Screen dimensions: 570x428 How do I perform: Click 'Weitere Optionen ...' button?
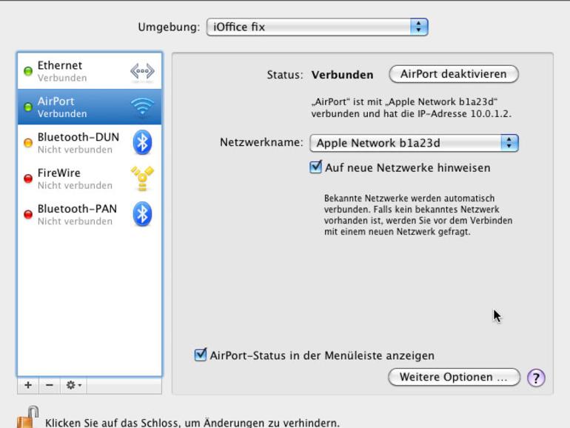tap(454, 377)
